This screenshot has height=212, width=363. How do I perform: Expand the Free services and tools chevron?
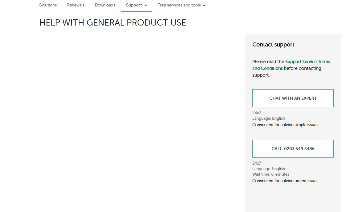click(204, 6)
